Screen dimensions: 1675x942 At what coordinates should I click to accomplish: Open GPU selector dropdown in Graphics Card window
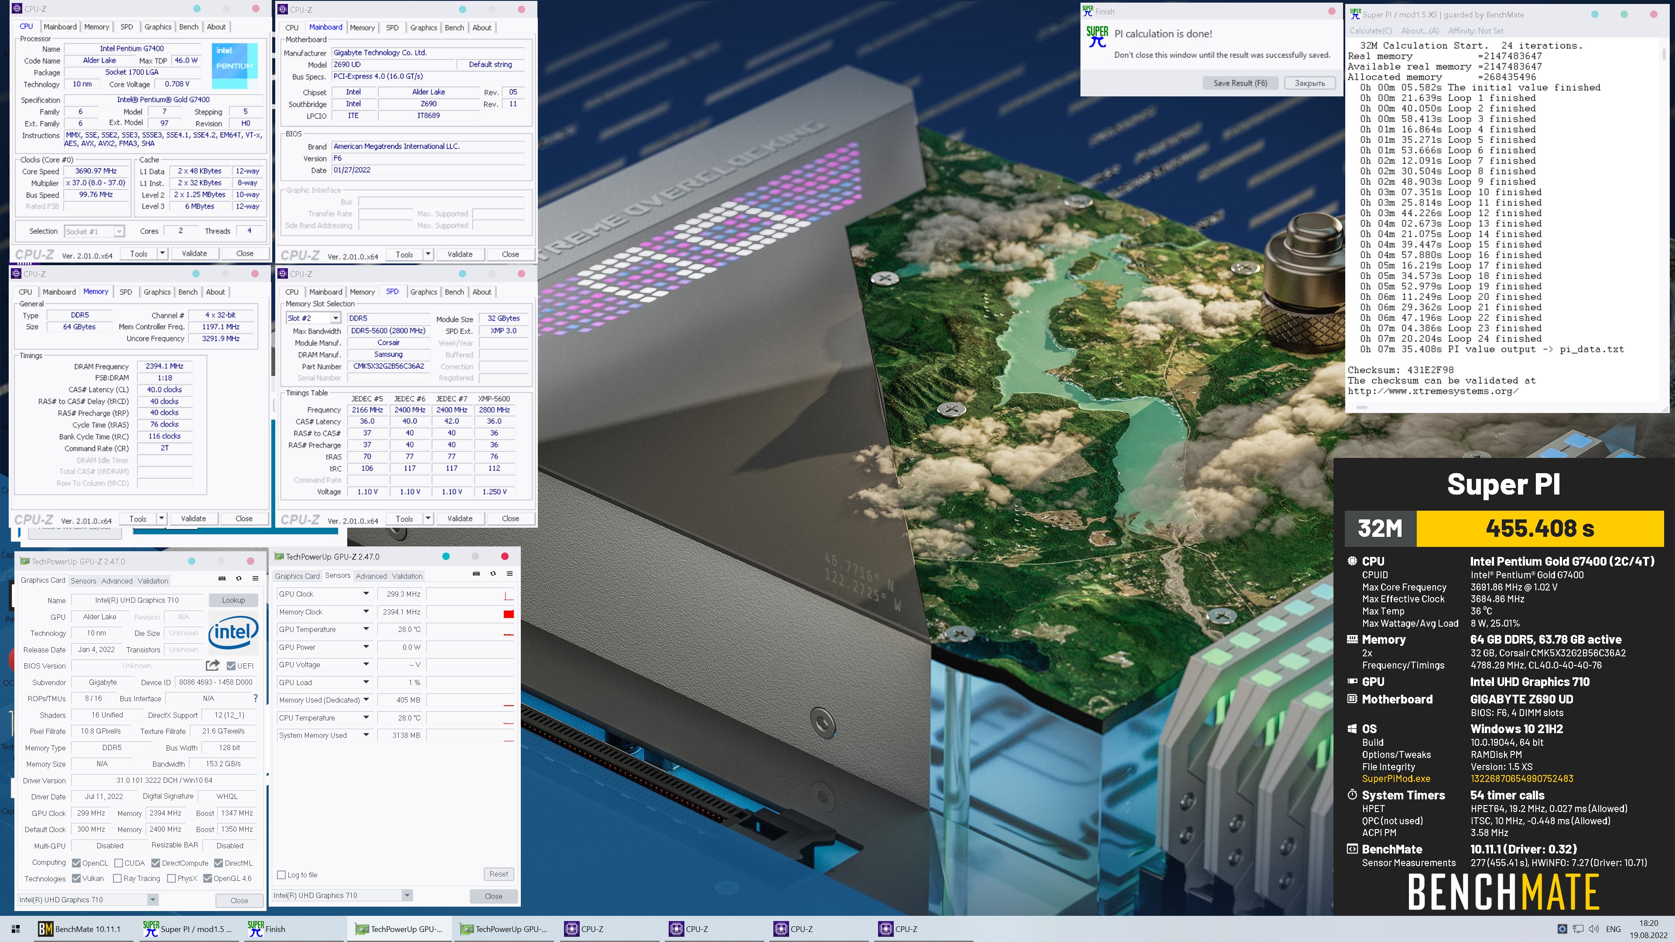pyautogui.click(x=152, y=900)
